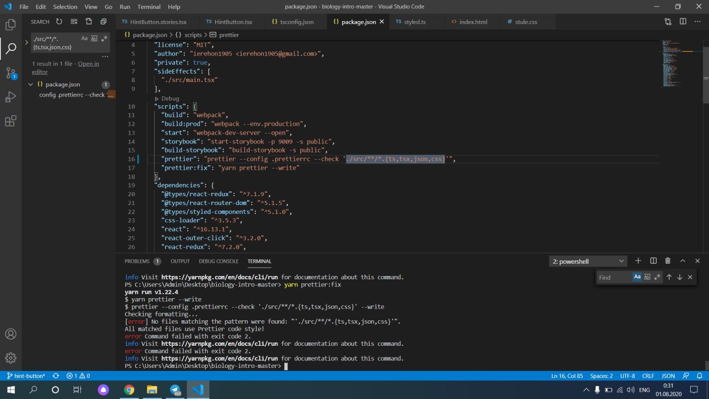Open the Explorer view in activity bar
709x399 pixels.
(x=11, y=24)
